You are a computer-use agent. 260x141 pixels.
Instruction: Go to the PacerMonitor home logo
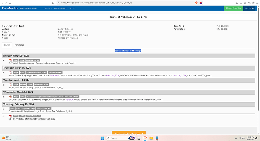(10, 8)
